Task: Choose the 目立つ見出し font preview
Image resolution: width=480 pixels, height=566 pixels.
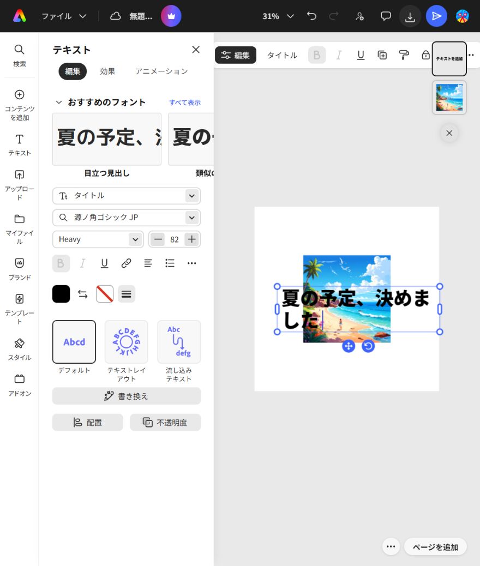Action: (107, 139)
